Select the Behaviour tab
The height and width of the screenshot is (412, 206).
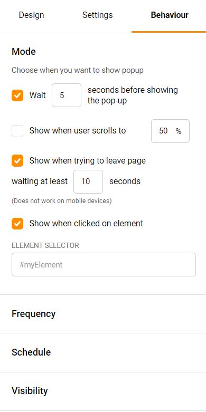click(170, 15)
